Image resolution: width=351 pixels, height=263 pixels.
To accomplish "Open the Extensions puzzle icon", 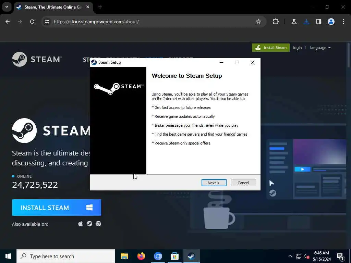I will coord(276,22).
